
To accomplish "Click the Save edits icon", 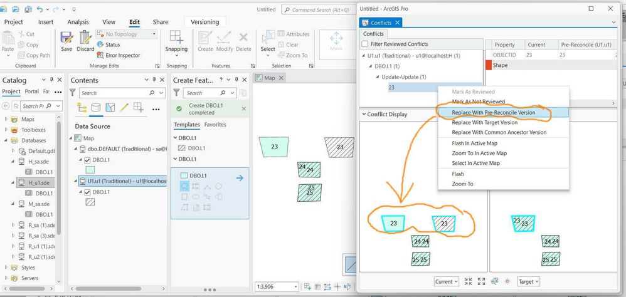I will point(66,38).
